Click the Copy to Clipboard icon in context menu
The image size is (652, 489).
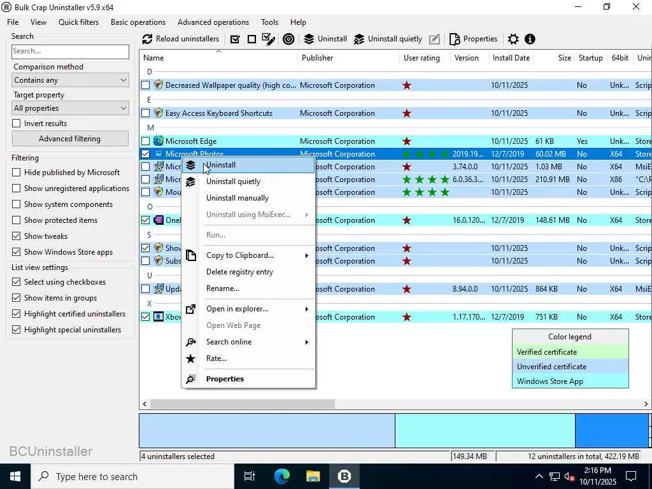[191, 255]
